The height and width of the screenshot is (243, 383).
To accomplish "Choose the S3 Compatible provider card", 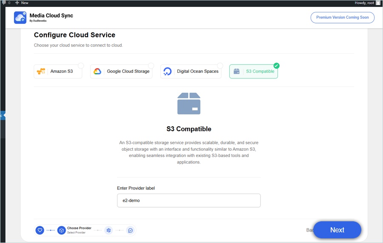I will click(254, 71).
